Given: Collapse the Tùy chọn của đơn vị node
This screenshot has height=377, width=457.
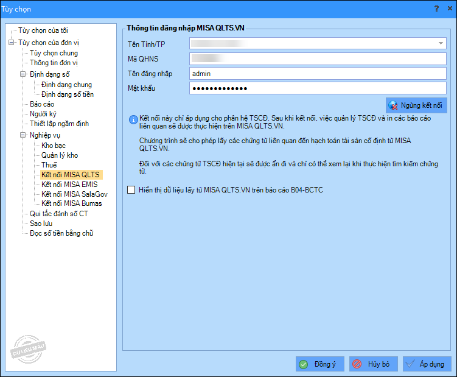Looking at the screenshot, I should click(x=12, y=43).
